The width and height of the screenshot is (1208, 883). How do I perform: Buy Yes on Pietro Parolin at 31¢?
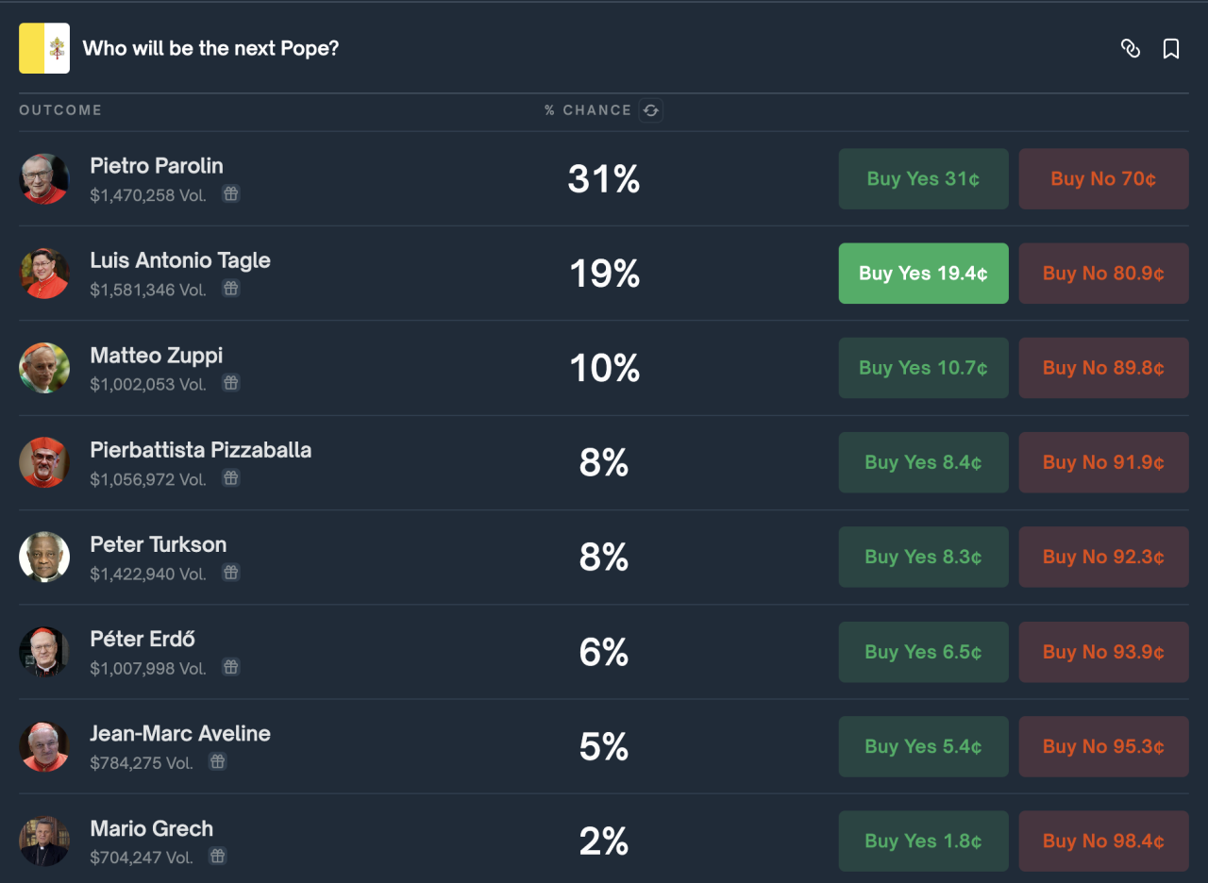click(923, 178)
